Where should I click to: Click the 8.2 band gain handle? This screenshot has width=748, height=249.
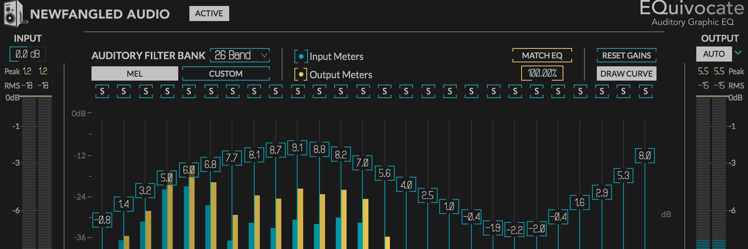click(x=341, y=154)
